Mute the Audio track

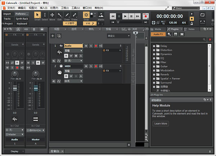86,46
